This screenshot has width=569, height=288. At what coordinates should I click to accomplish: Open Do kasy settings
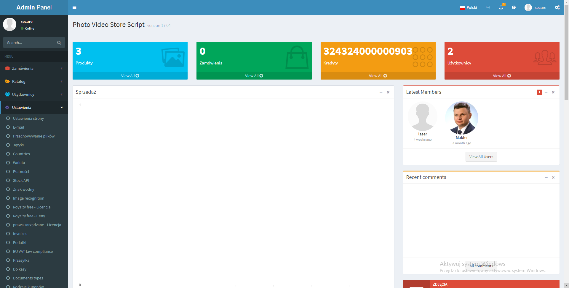tap(20, 269)
